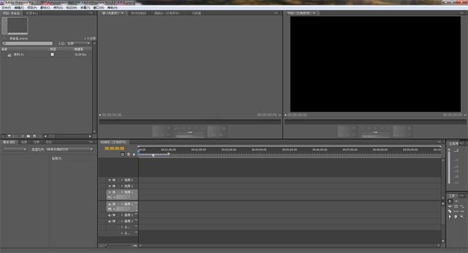The width and height of the screenshot is (468, 253).
Task: Collapse the 音频 1 track triangle
Action: (122, 204)
